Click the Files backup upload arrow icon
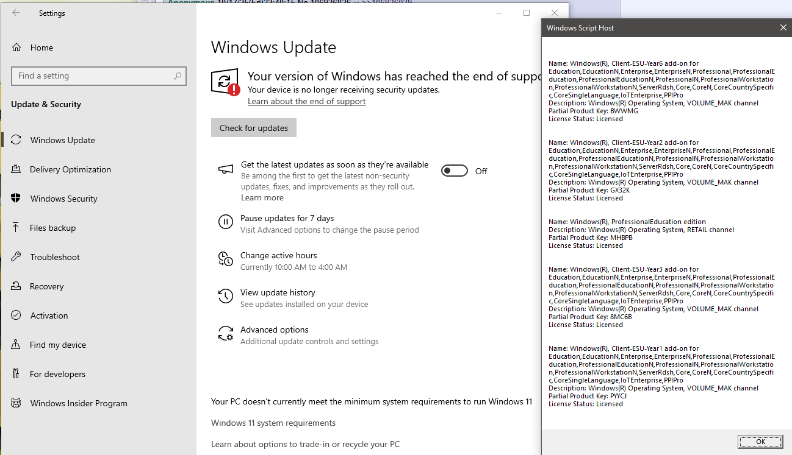The height and width of the screenshot is (455, 792). (16, 228)
